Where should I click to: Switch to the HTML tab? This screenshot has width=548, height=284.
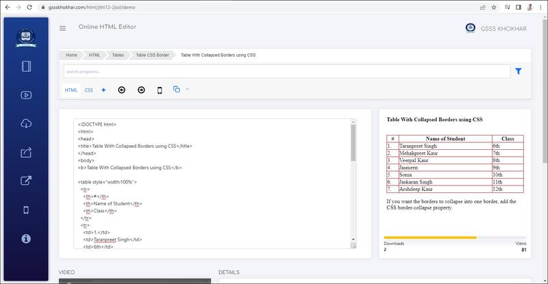[x=71, y=90]
